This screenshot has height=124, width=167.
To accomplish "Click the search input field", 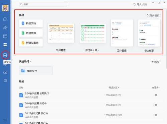I will click(x=43, y=4).
